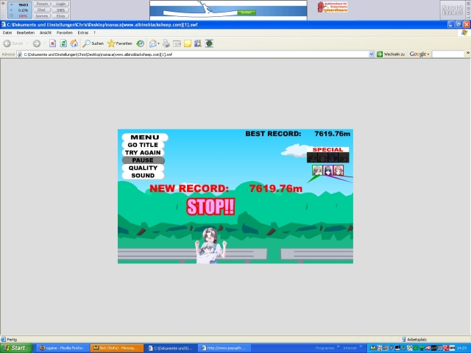Select GO TITLE in game menu
Image resolution: width=471 pixels, height=353 pixels.
143,145
